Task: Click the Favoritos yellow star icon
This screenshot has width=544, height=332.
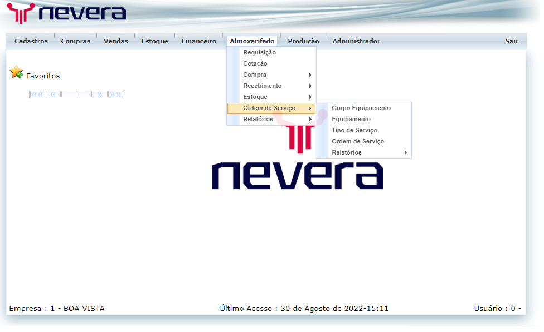Action: pos(16,72)
